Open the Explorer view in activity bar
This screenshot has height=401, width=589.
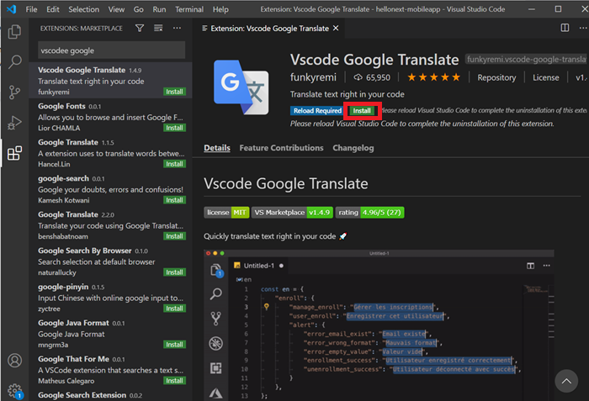14,33
